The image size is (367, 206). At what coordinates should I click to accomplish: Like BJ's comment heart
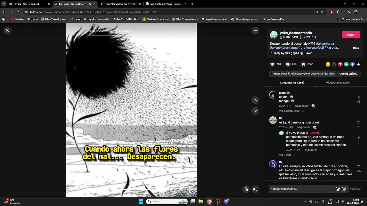(358, 123)
